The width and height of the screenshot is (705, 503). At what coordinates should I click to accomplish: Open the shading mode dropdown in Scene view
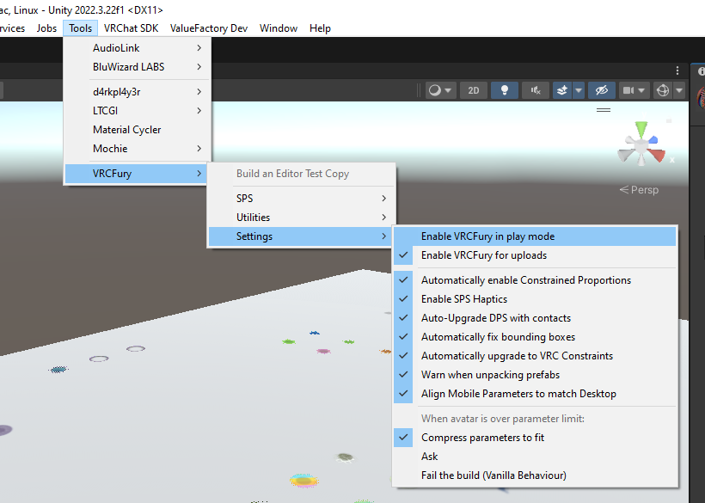tap(440, 90)
